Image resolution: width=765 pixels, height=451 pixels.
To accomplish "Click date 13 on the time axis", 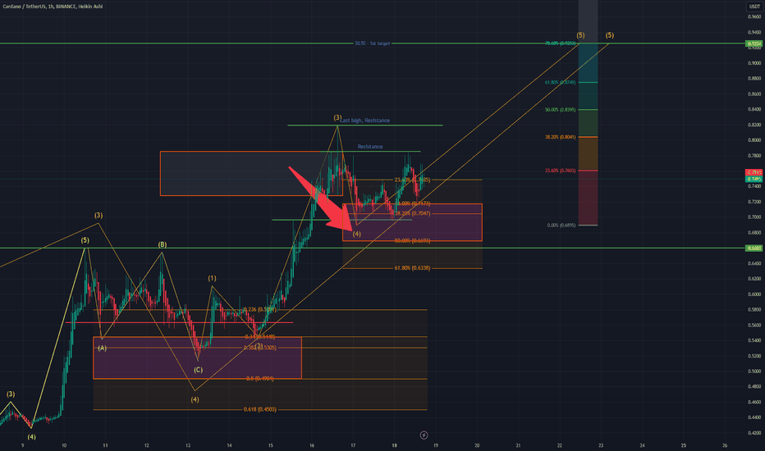I will 188,445.
